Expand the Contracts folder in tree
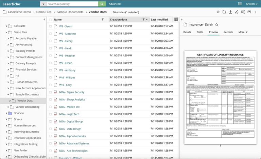 (7, 26)
